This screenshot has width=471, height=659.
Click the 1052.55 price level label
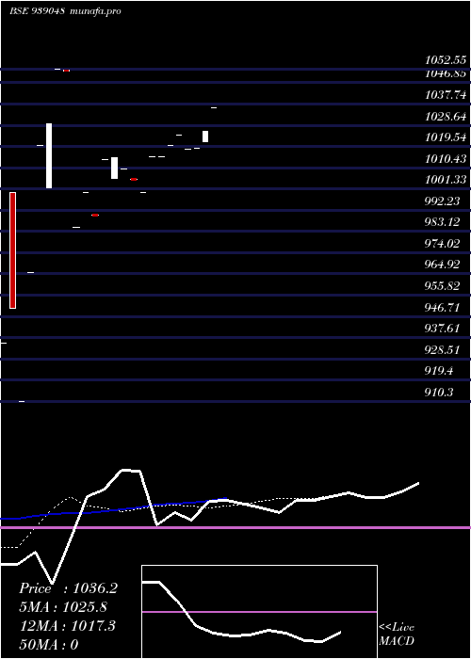(446, 60)
